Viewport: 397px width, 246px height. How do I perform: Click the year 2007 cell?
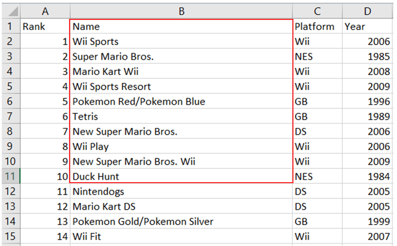[367, 236]
